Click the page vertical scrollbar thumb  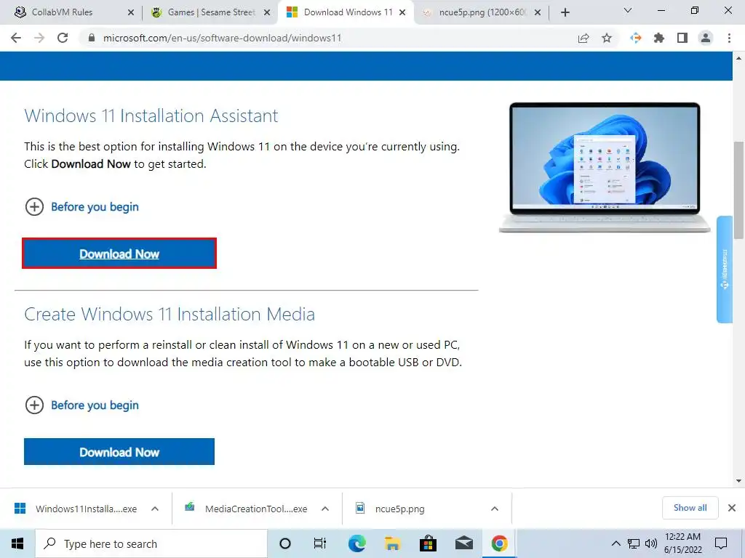[x=738, y=190]
